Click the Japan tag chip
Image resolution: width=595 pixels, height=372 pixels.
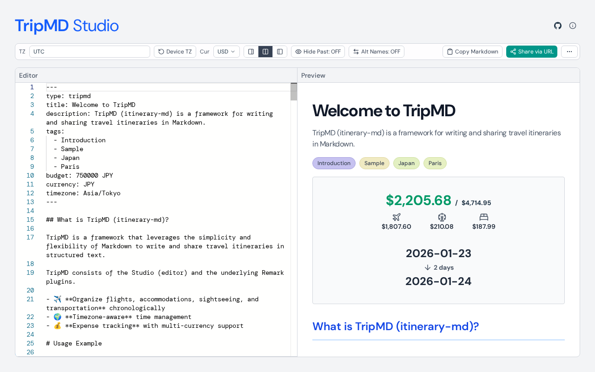tap(406, 163)
